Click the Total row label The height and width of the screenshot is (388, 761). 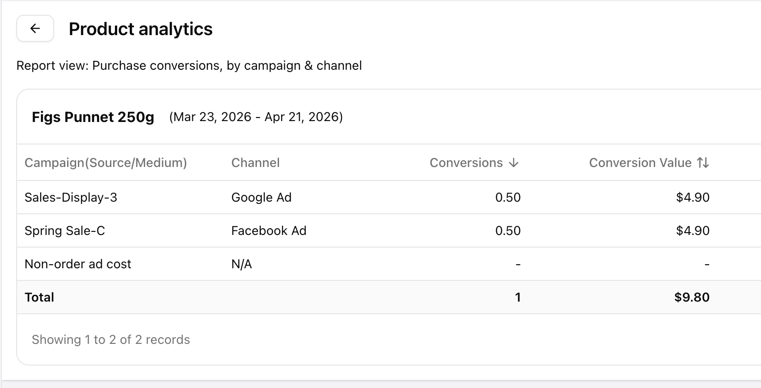(x=39, y=297)
